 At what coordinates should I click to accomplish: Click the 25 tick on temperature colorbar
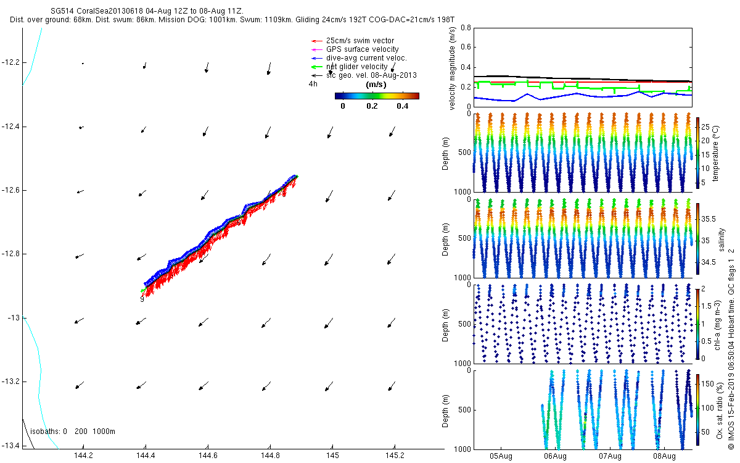706,127
